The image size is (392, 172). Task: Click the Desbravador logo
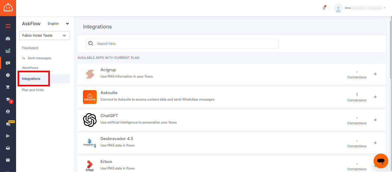(x=90, y=143)
